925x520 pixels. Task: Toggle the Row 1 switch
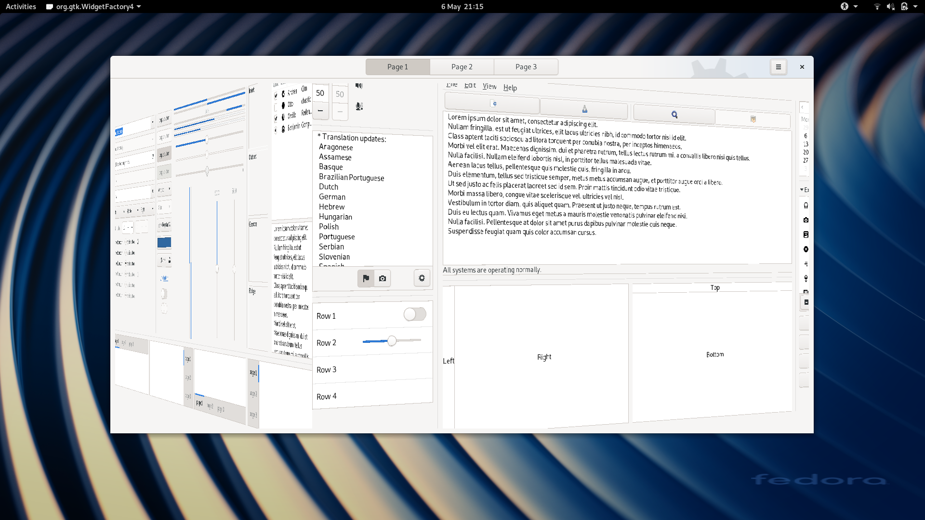tap(414, 314)
